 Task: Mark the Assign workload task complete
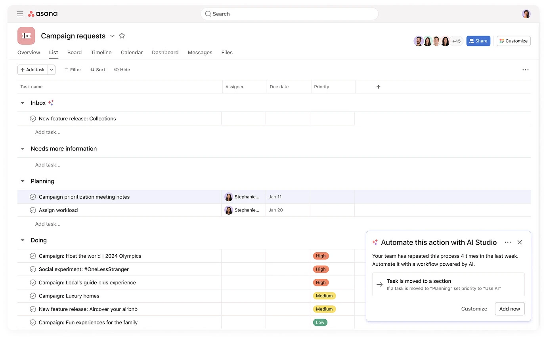33,210
